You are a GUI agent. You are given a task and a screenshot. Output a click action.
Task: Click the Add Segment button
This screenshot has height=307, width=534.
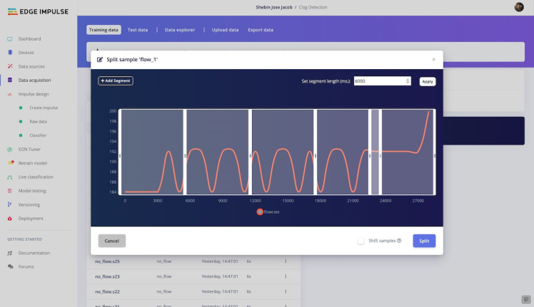tap(116, 81)
